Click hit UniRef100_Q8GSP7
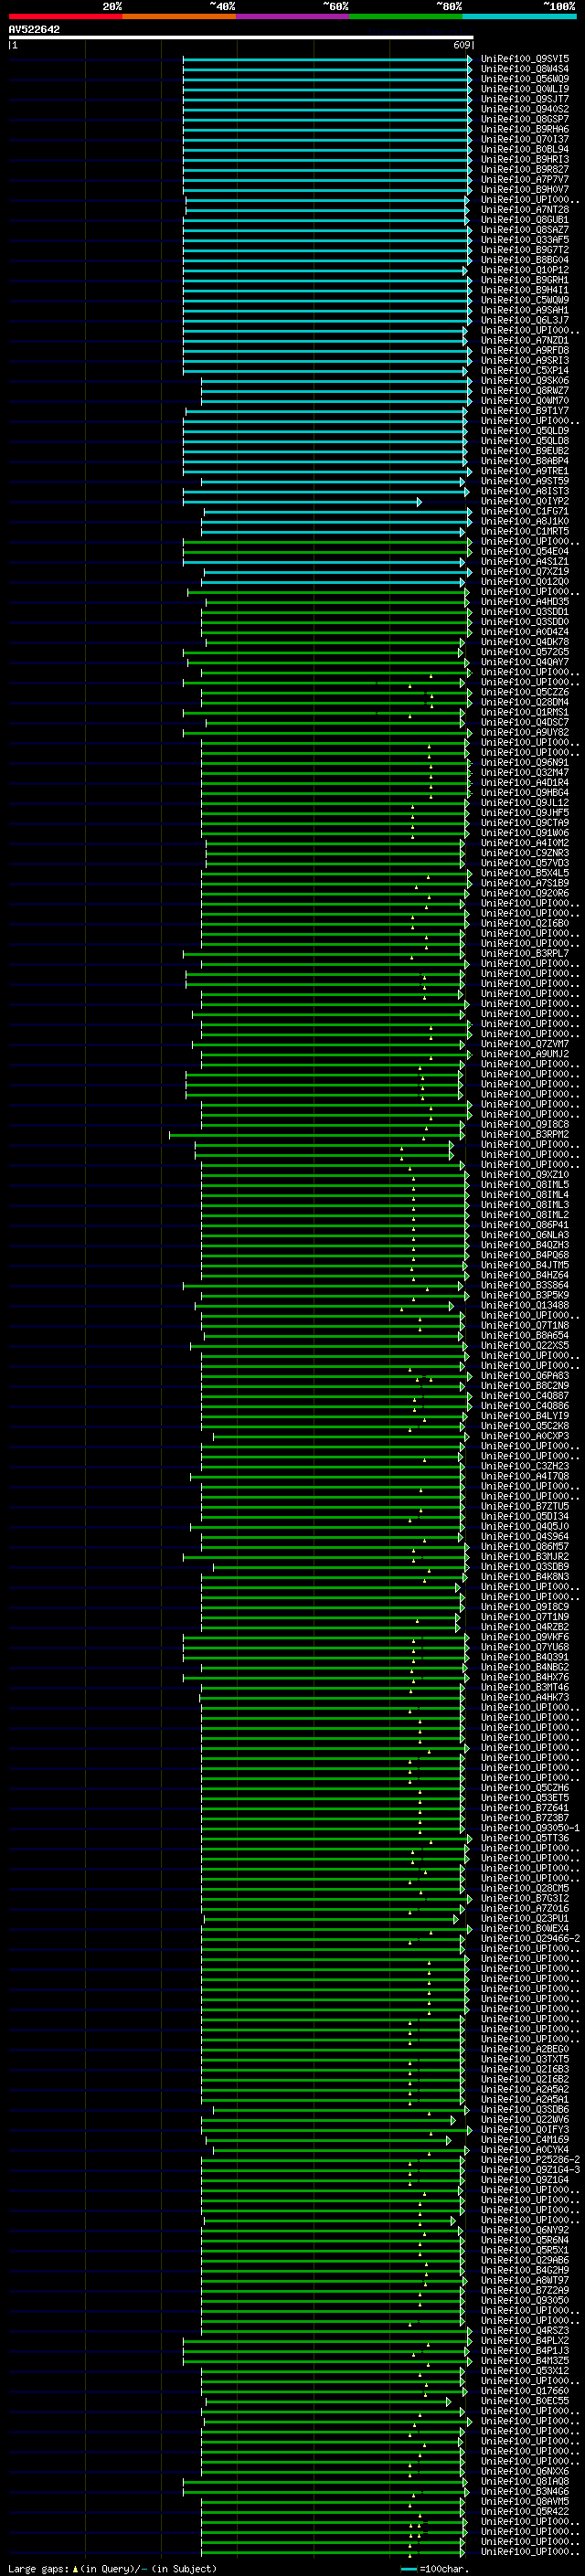The height and width of the screenshot is (2576, 585). 525,119
